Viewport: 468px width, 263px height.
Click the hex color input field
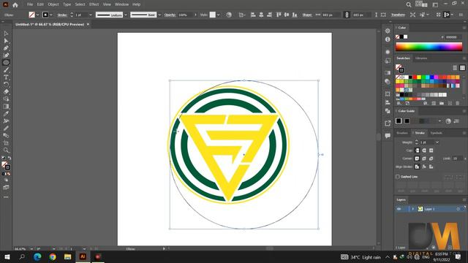coord(453,37)
